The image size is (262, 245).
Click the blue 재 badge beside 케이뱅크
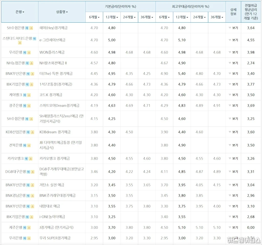pyautogui.click(x=25, y=95)
